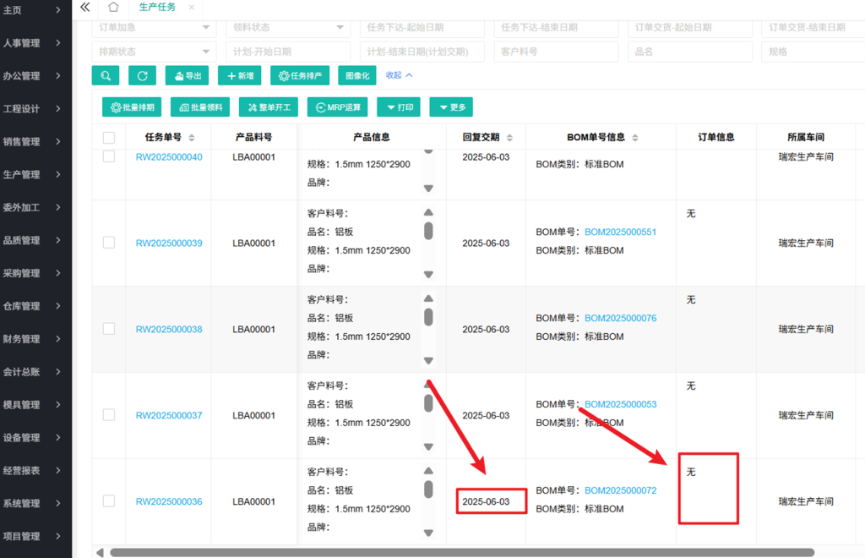The width and height of the screenshot is (865, 558).
Task: Click the search magnifier button
Action: point(106,75)
